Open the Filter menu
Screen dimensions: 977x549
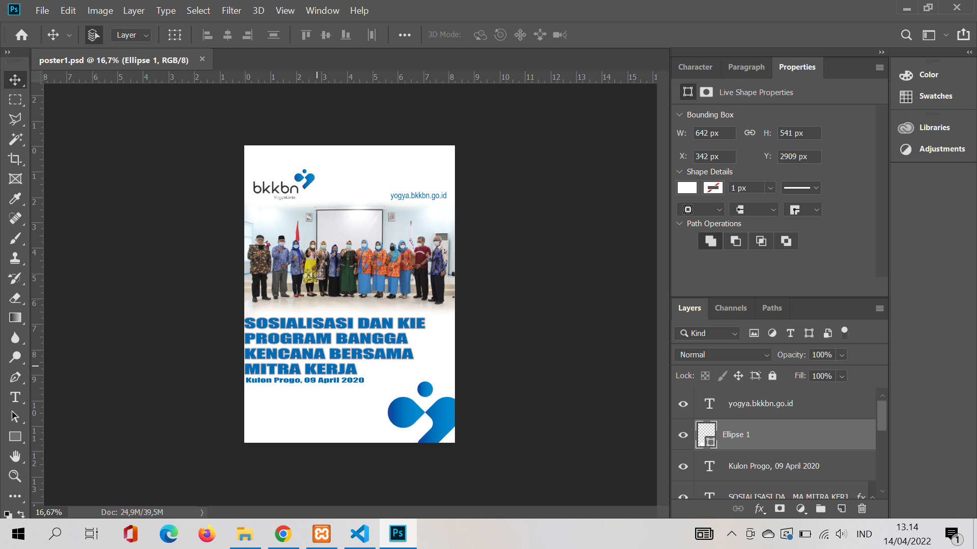(231, 10)
